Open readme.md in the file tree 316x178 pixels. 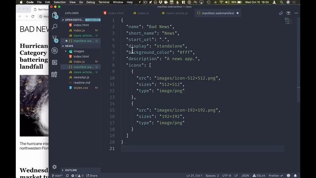click(x=80, y=83)
